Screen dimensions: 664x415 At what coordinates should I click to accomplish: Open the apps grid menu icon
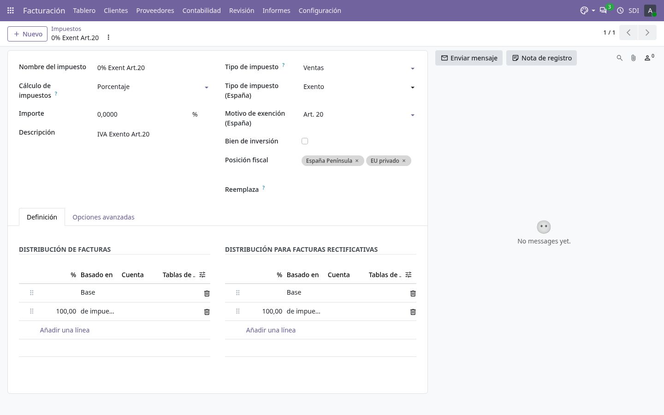click(x=11, y=10)
